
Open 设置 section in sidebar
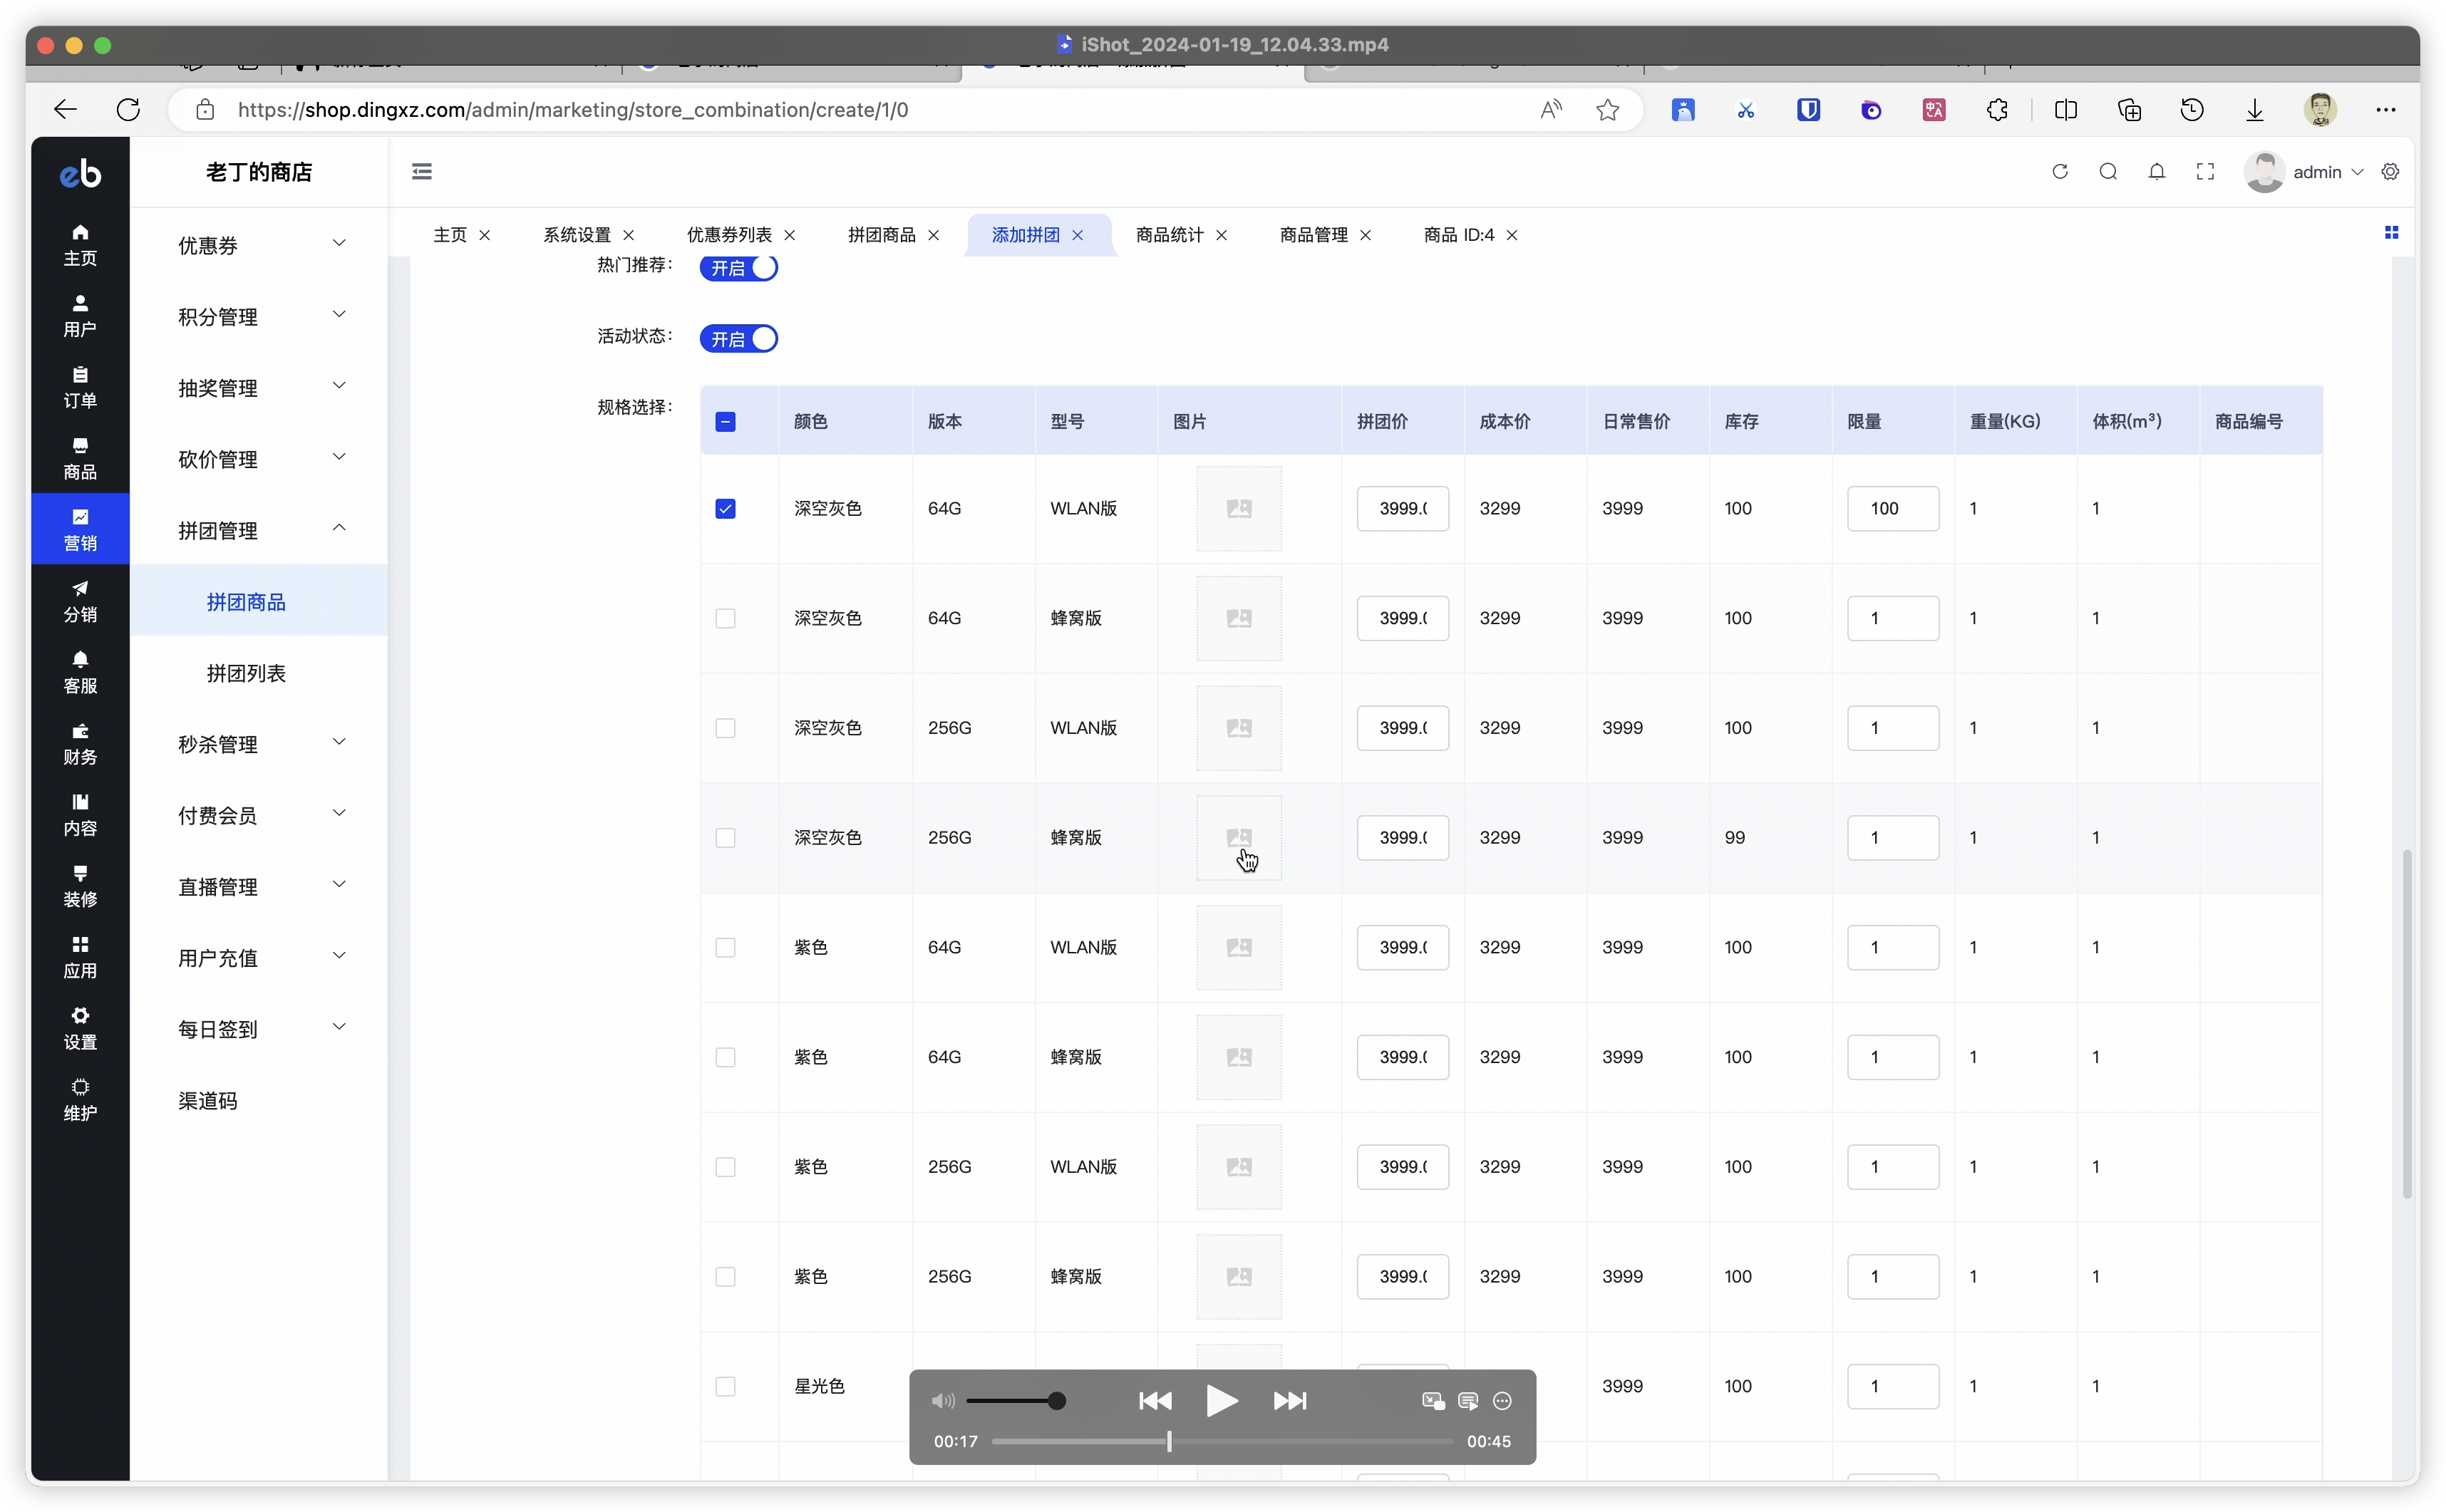[x=80, y=1028]
